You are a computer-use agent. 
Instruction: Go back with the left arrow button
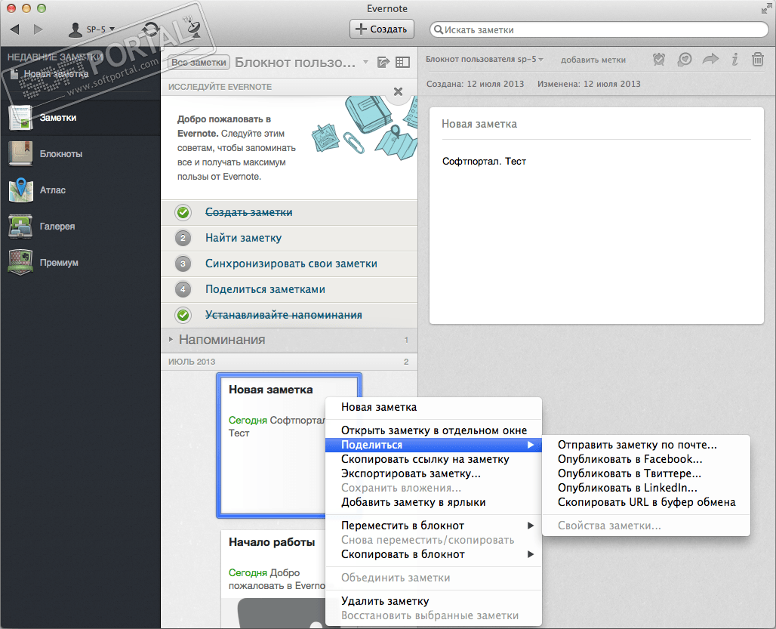click(x=15, y=29)
